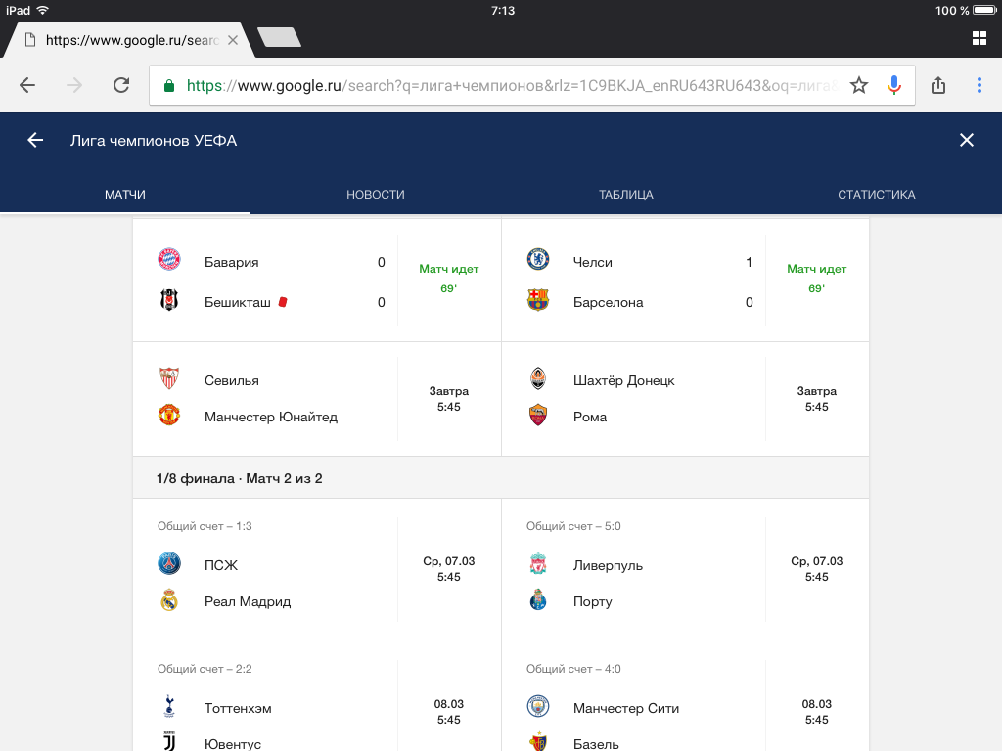Viewport: 1002px width, 751px height.
Task: Open a new browser tab
Action: [279, 38]
